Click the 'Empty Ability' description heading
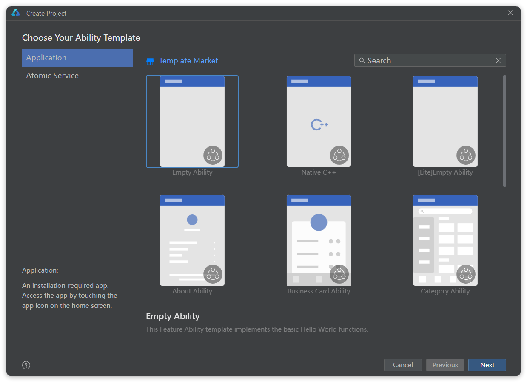Image resolution: width=527 pixels, height=383 pixels. click(173, 316)
